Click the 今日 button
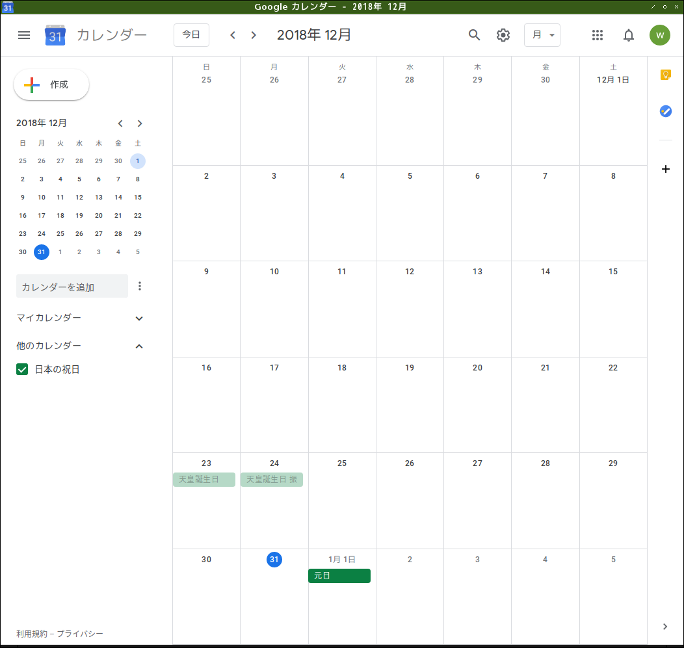Viewport: 684px width, 648px height. coord(191,35)
